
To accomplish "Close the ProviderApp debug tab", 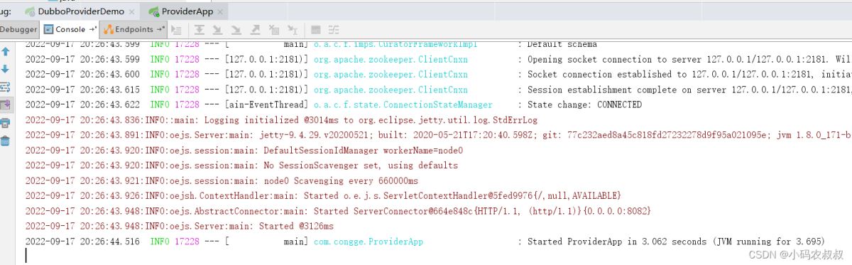I will 219,12.
